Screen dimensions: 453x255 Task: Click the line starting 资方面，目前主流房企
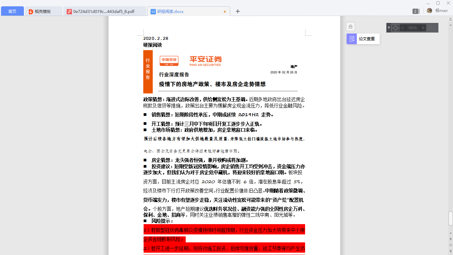pos(223,182)
